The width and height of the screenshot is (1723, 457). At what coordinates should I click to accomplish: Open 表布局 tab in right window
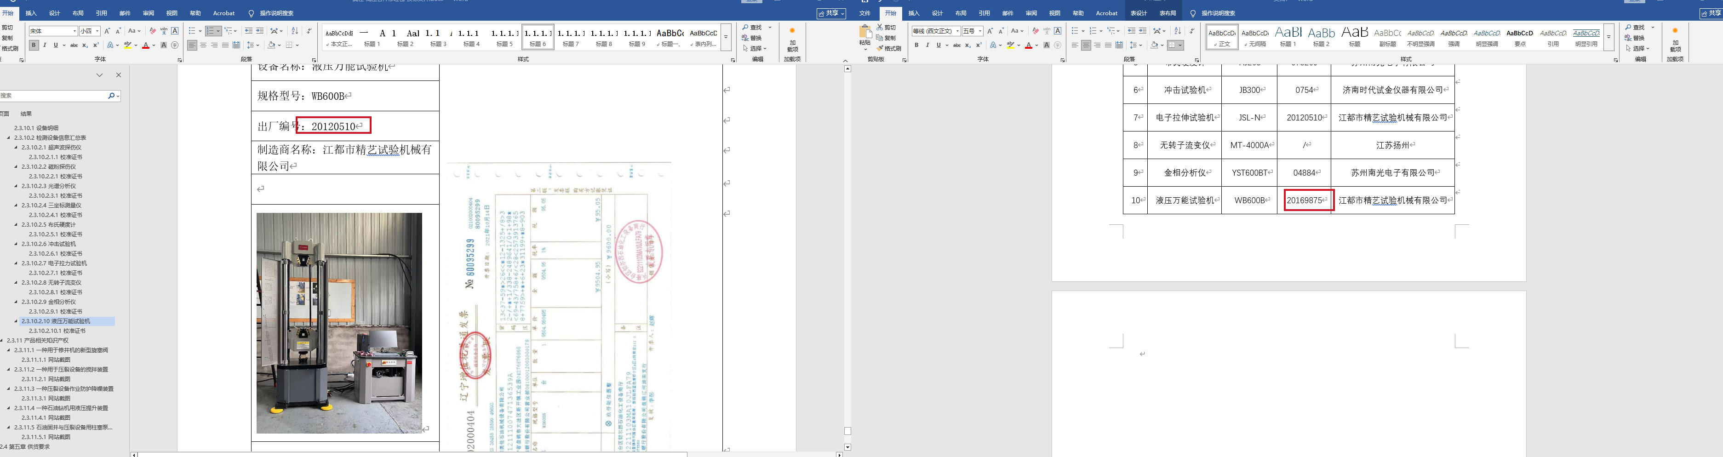click(x=1168, y=13)
